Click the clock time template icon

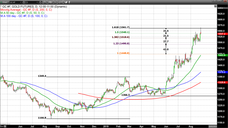click(x=40, y=2)
